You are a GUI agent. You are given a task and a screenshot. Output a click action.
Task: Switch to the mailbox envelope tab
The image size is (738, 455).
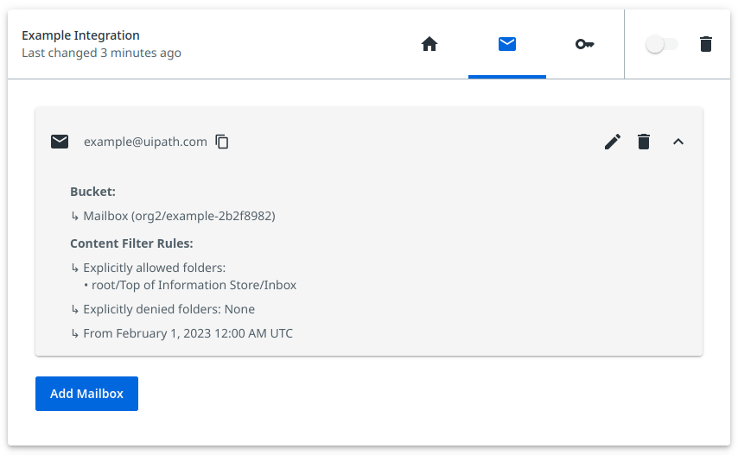coord(507,44)
